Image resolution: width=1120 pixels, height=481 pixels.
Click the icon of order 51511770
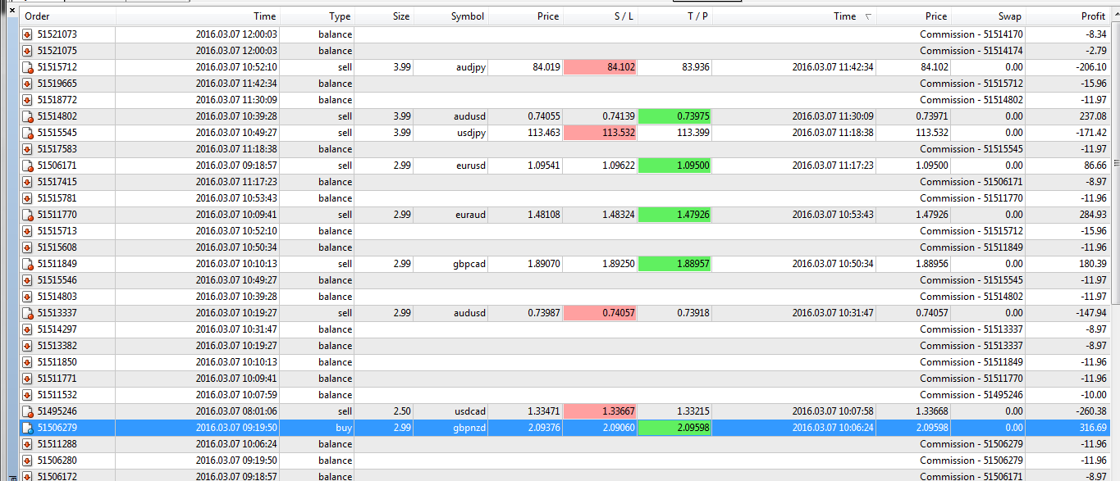27,215
